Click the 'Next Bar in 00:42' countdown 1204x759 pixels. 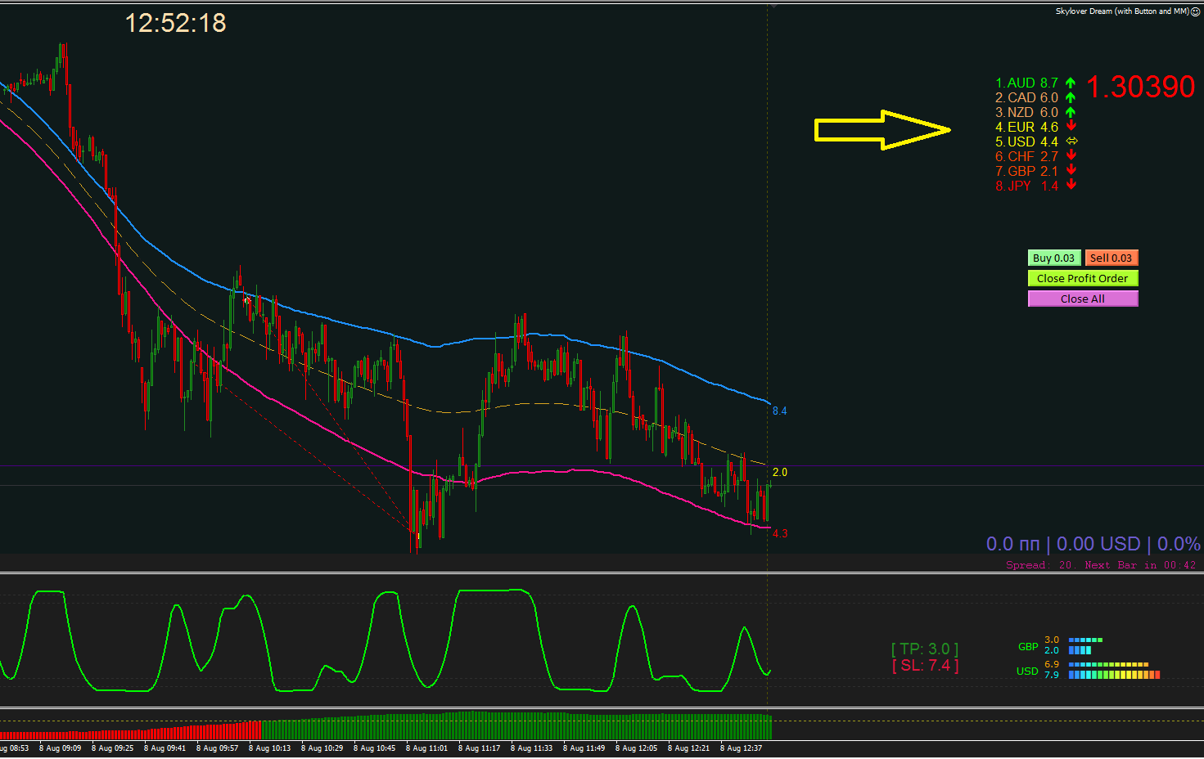(x=1140, y=565)
